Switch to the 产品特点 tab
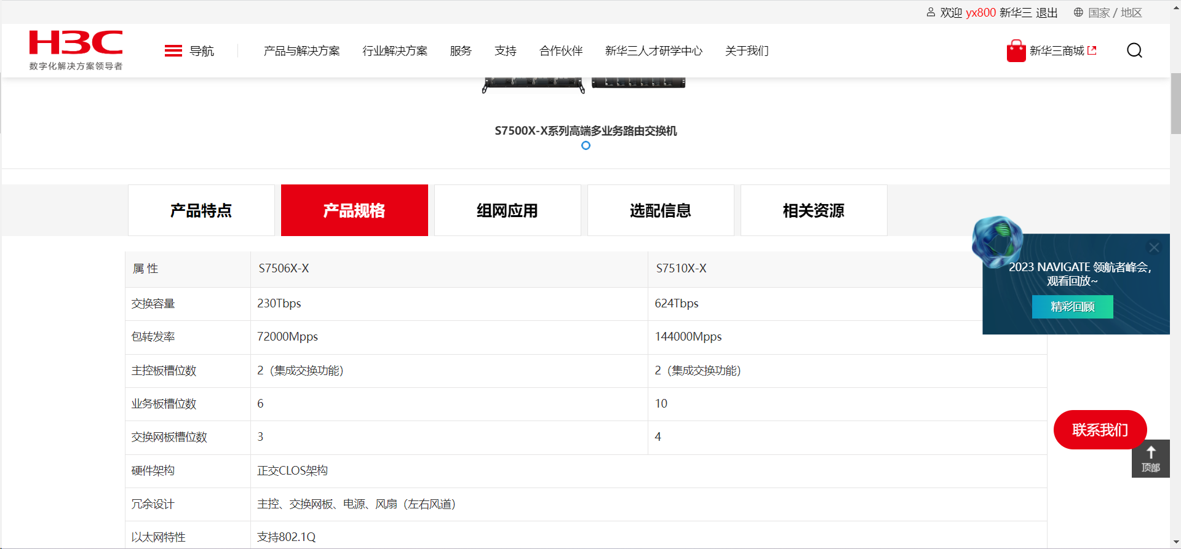This screenshot has width=1181, height=549. (201, 210)
